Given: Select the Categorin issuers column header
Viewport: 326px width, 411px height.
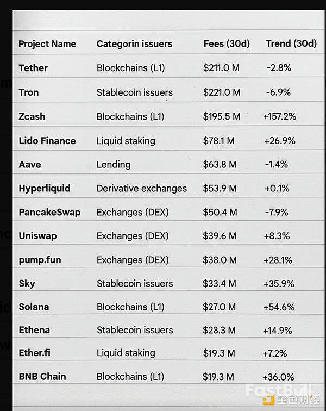Looking at the screenshot, I should [134, 44].
